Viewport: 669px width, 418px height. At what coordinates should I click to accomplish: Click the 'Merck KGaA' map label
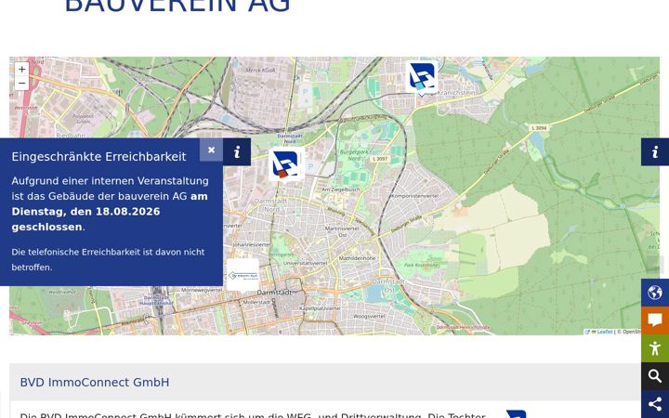pos(261,70)
